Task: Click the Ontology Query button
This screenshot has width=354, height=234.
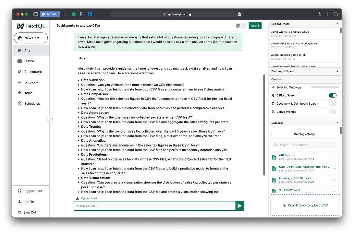Action: click(304, 134)
